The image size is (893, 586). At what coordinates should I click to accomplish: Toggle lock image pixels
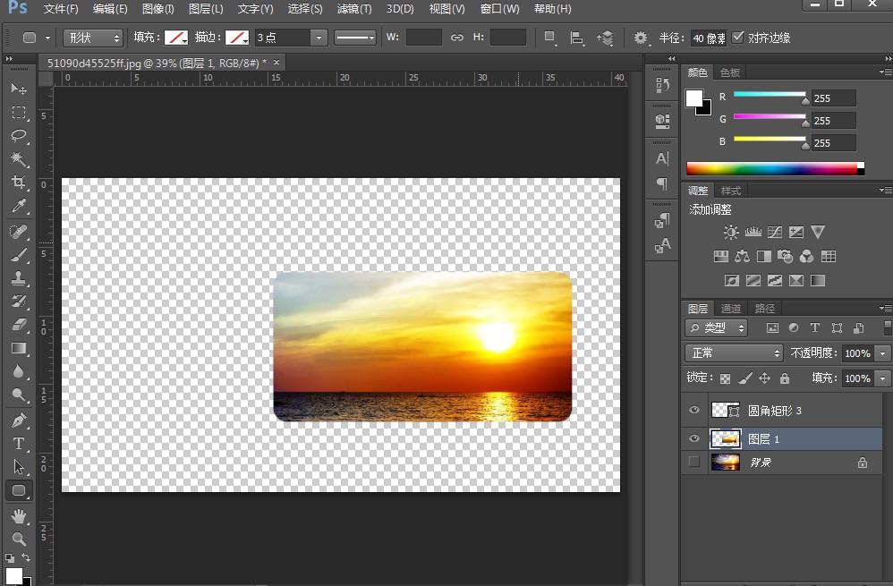(x=745, y=378)
